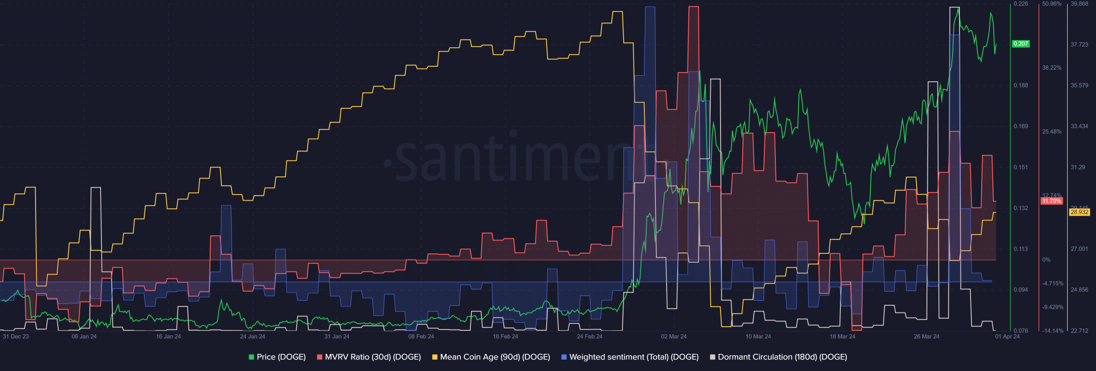
Task: Click the -14.14% MVRV axis value
Action: pos(1053,330)
